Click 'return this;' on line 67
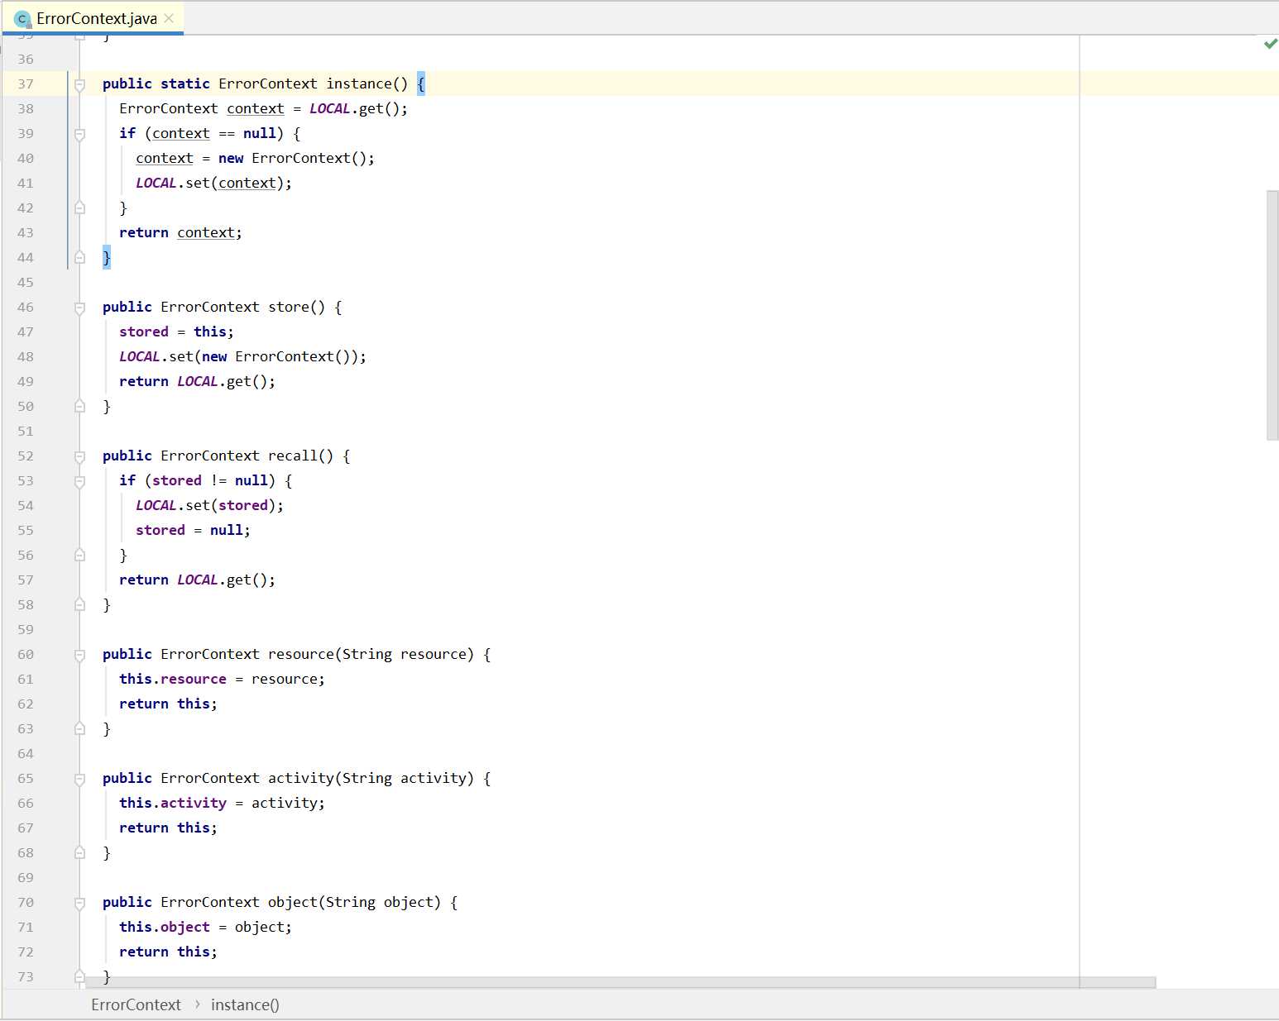This screenshot has width=1279, height=1021. coord(169,828)
